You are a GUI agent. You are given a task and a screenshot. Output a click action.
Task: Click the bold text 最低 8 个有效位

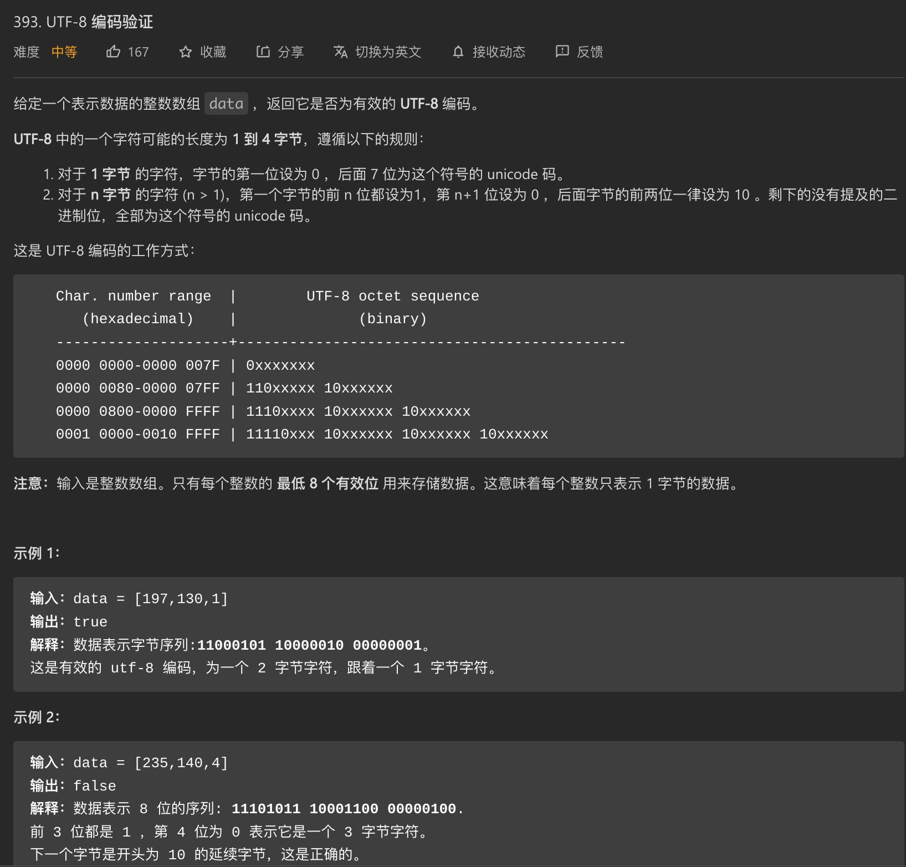pyautogui.click(x=327, y=484)
